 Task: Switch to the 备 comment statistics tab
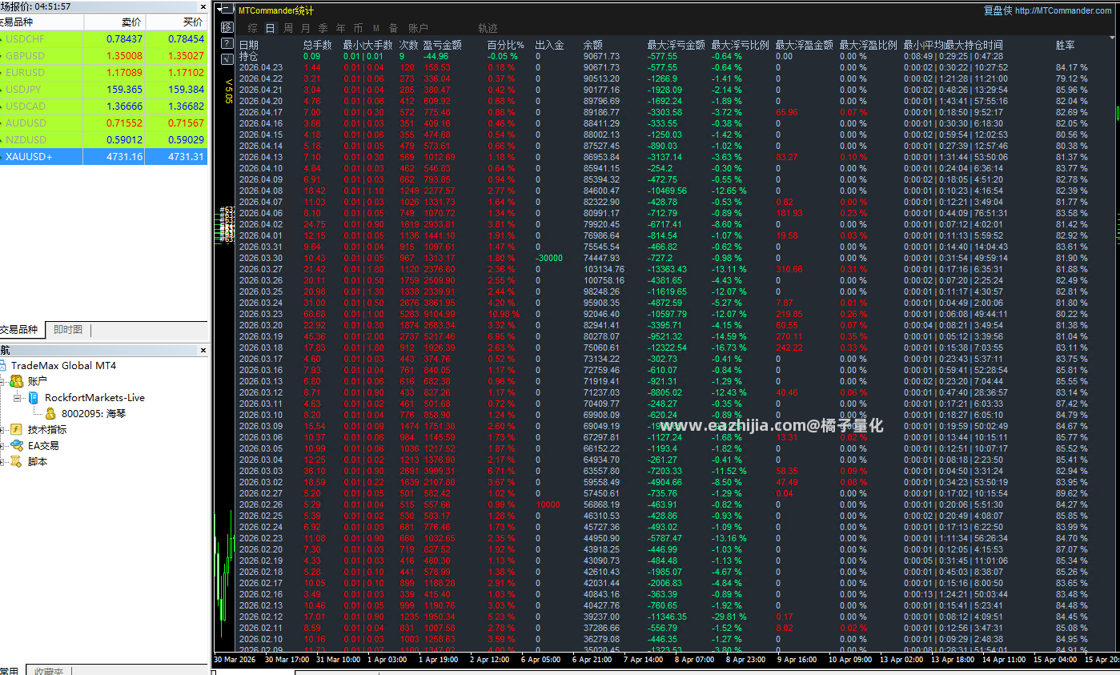click(x=393, y=28)
